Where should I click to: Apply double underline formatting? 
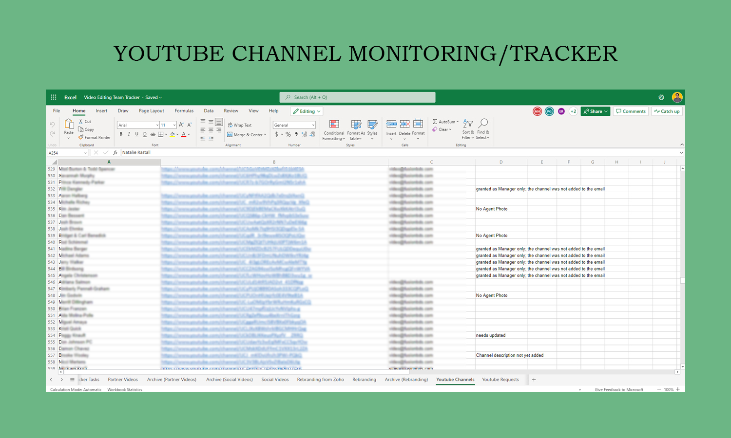pos(145,134)
